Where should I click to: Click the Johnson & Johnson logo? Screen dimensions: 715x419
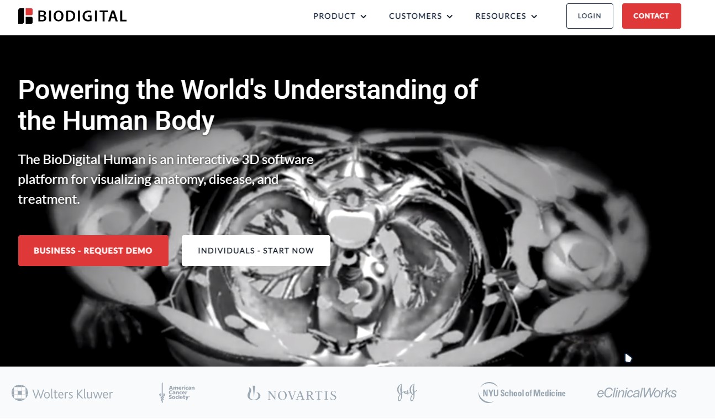(407, 393)
